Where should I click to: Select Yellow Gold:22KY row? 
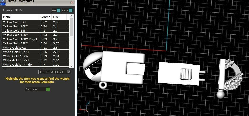[x=36, y=43]
